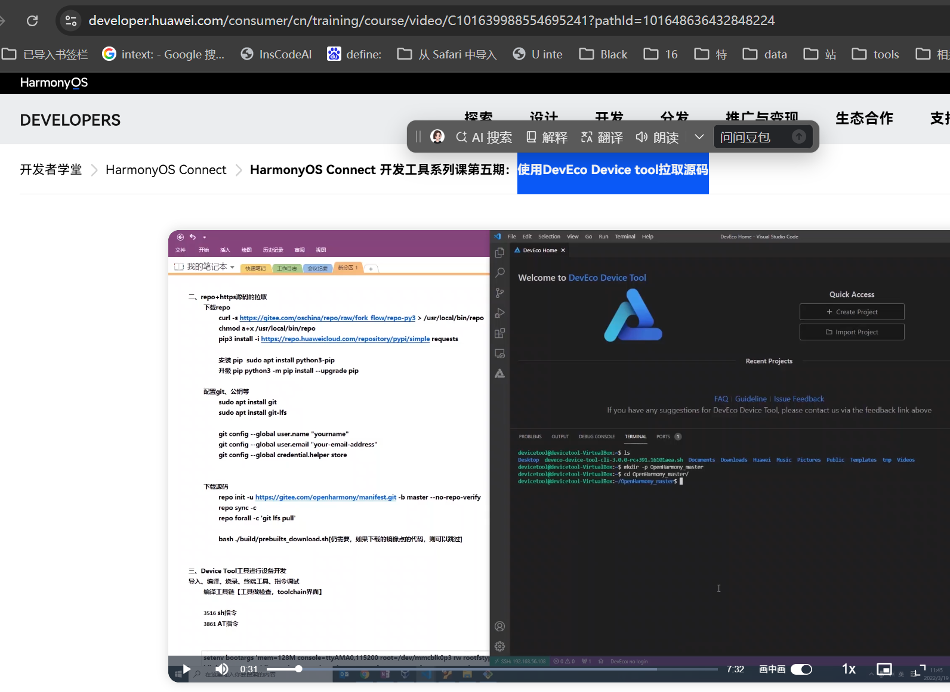Click the 0:31 current time label

[249, 669]
